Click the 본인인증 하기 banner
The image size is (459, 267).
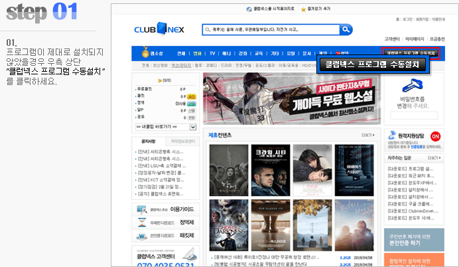point(414,240)
